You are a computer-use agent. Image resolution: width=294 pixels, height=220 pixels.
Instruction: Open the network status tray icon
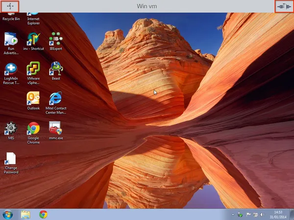point(255,215)
